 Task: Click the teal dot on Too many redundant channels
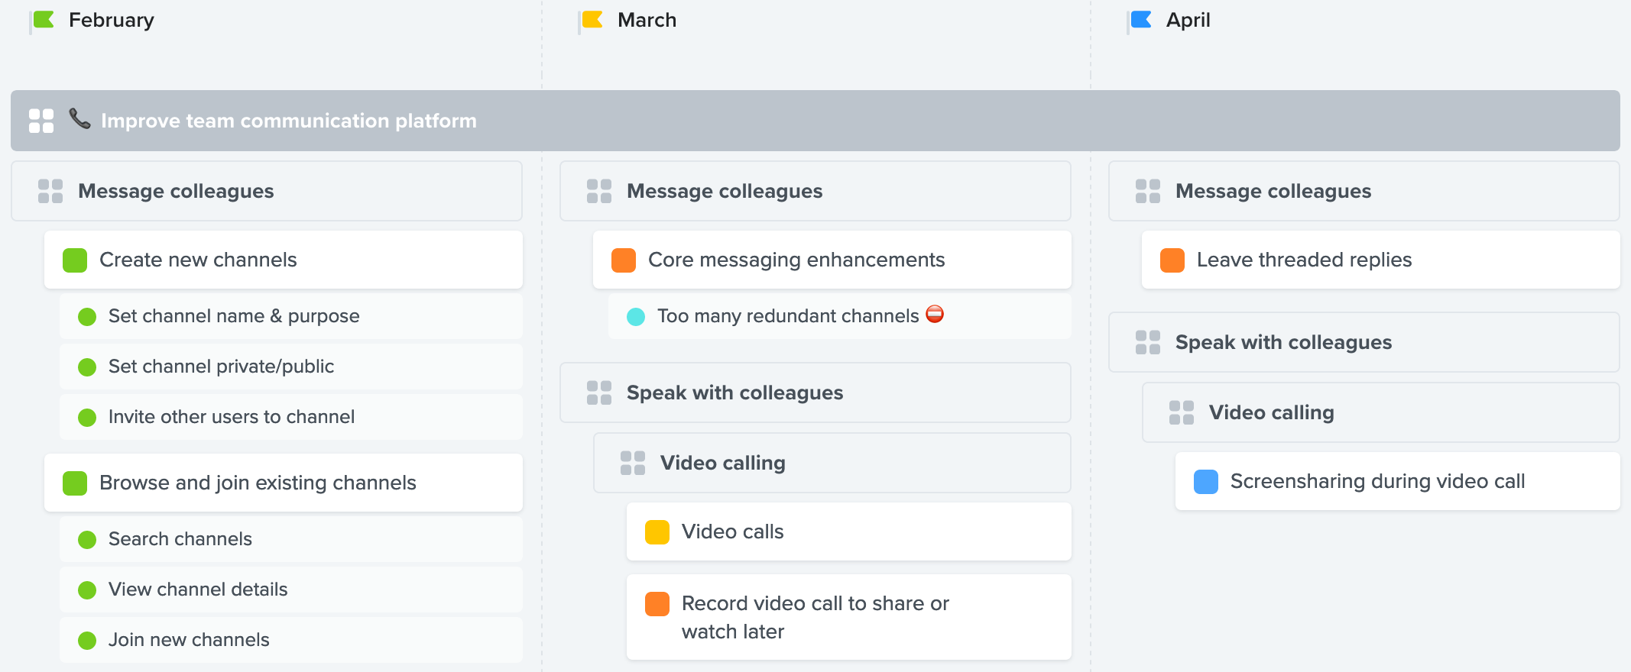[x=636, y=317]
